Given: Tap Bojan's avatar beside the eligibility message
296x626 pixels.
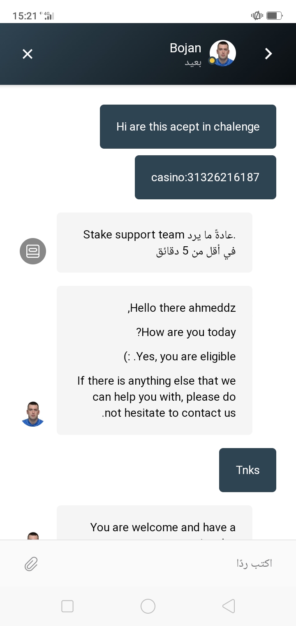Looking at the screenshot, I should [x=33, y=414].
